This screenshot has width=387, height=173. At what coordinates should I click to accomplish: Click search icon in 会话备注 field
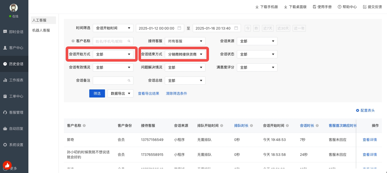tap(129, 81)
